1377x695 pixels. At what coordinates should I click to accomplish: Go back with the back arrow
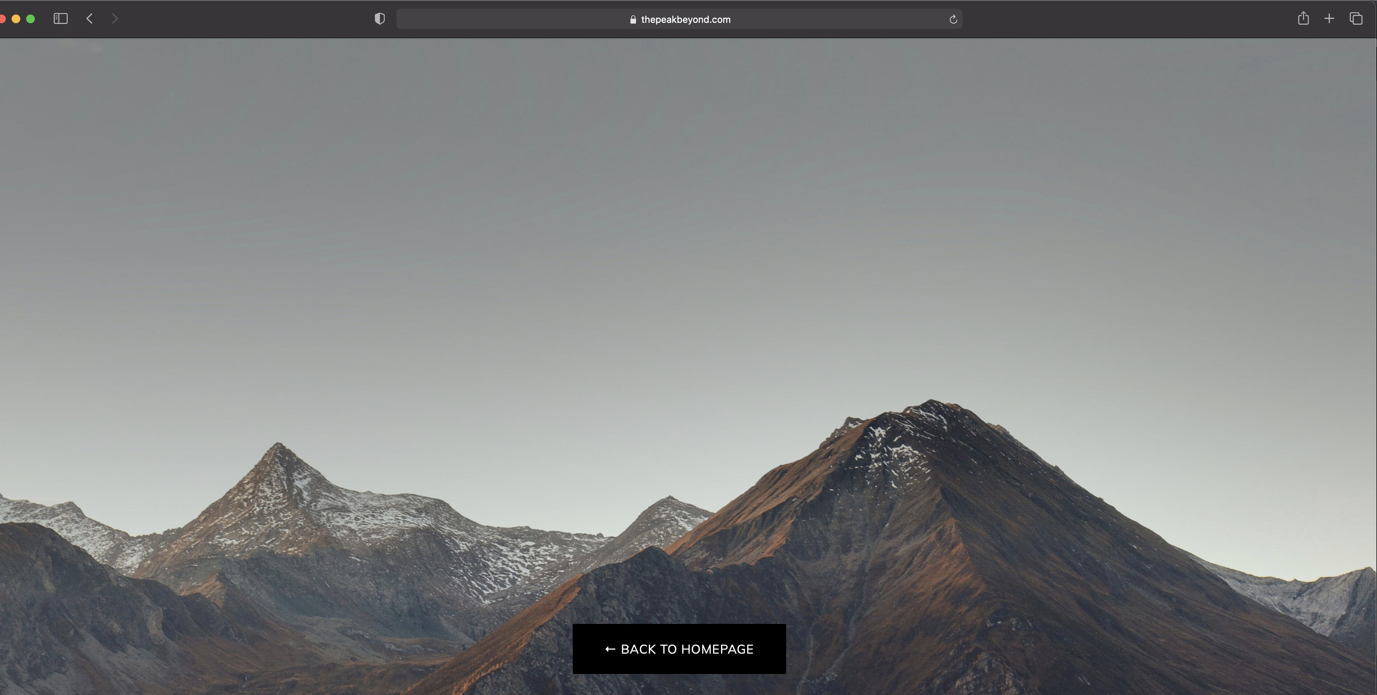[89, 19]
